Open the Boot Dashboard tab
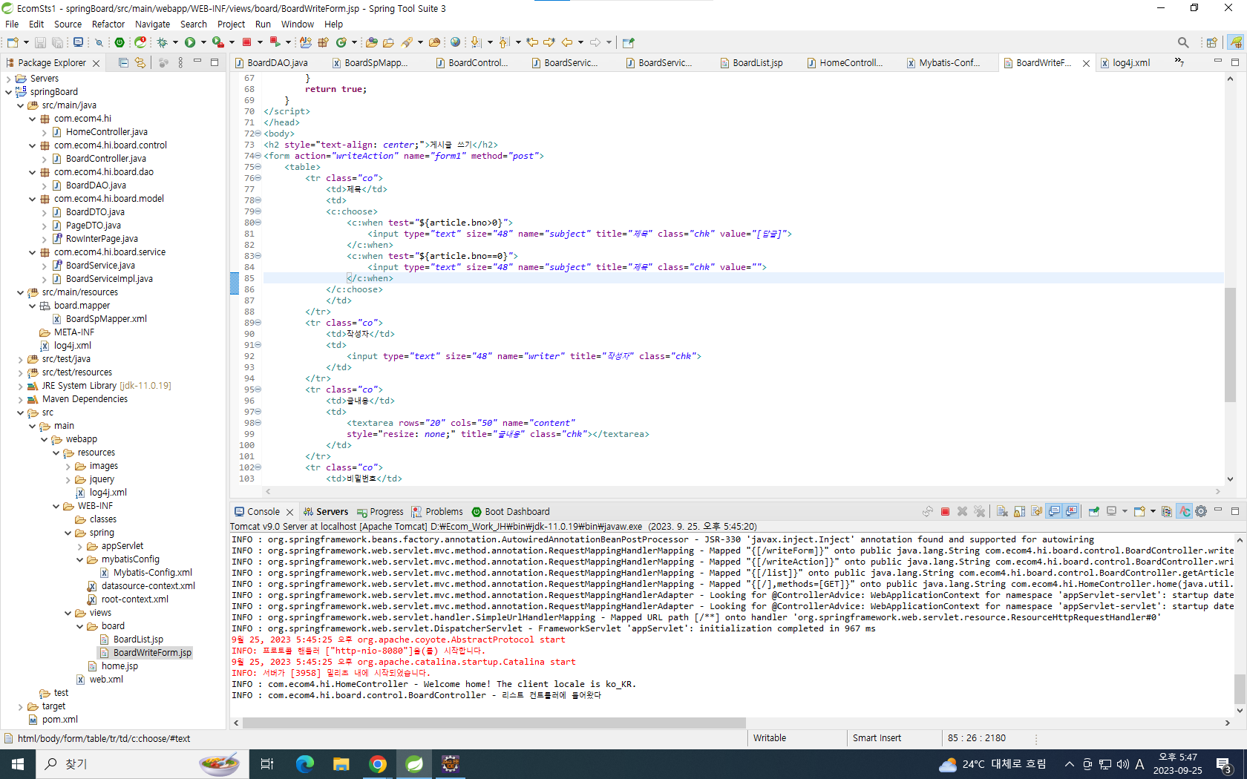 pos(511,512)
